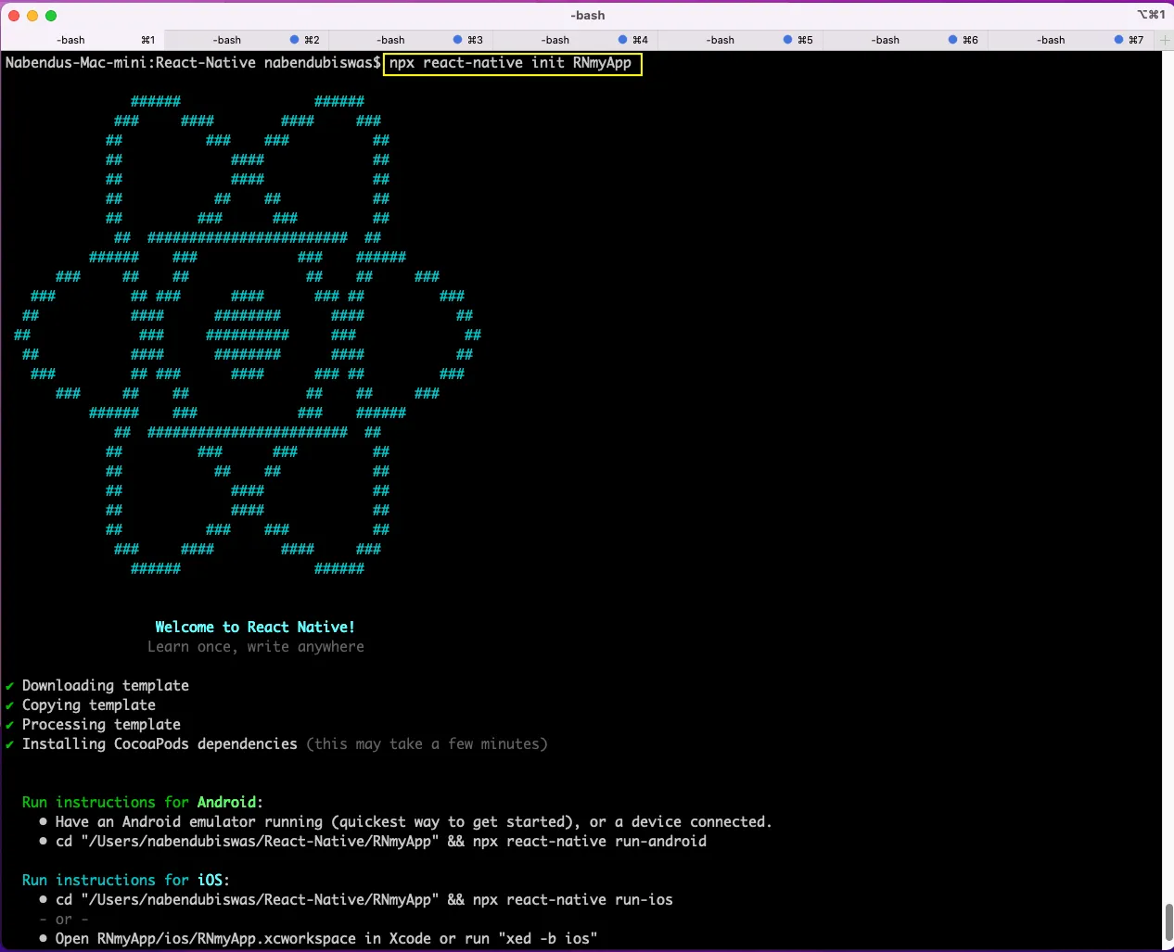Click the 'npx react-native run-android' command line

click(x=373, y=842)
